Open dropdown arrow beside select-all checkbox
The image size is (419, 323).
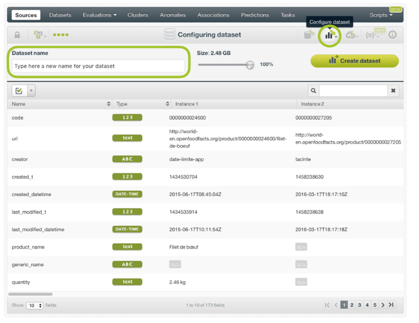(31, 91)
